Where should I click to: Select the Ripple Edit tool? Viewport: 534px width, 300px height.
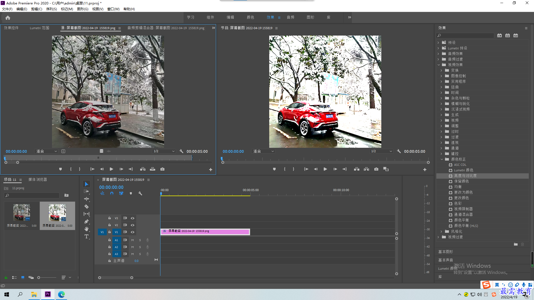tap(86, 199)
